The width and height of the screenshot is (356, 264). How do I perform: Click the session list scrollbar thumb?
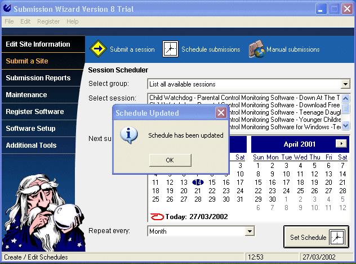click(x=345, y=108)
